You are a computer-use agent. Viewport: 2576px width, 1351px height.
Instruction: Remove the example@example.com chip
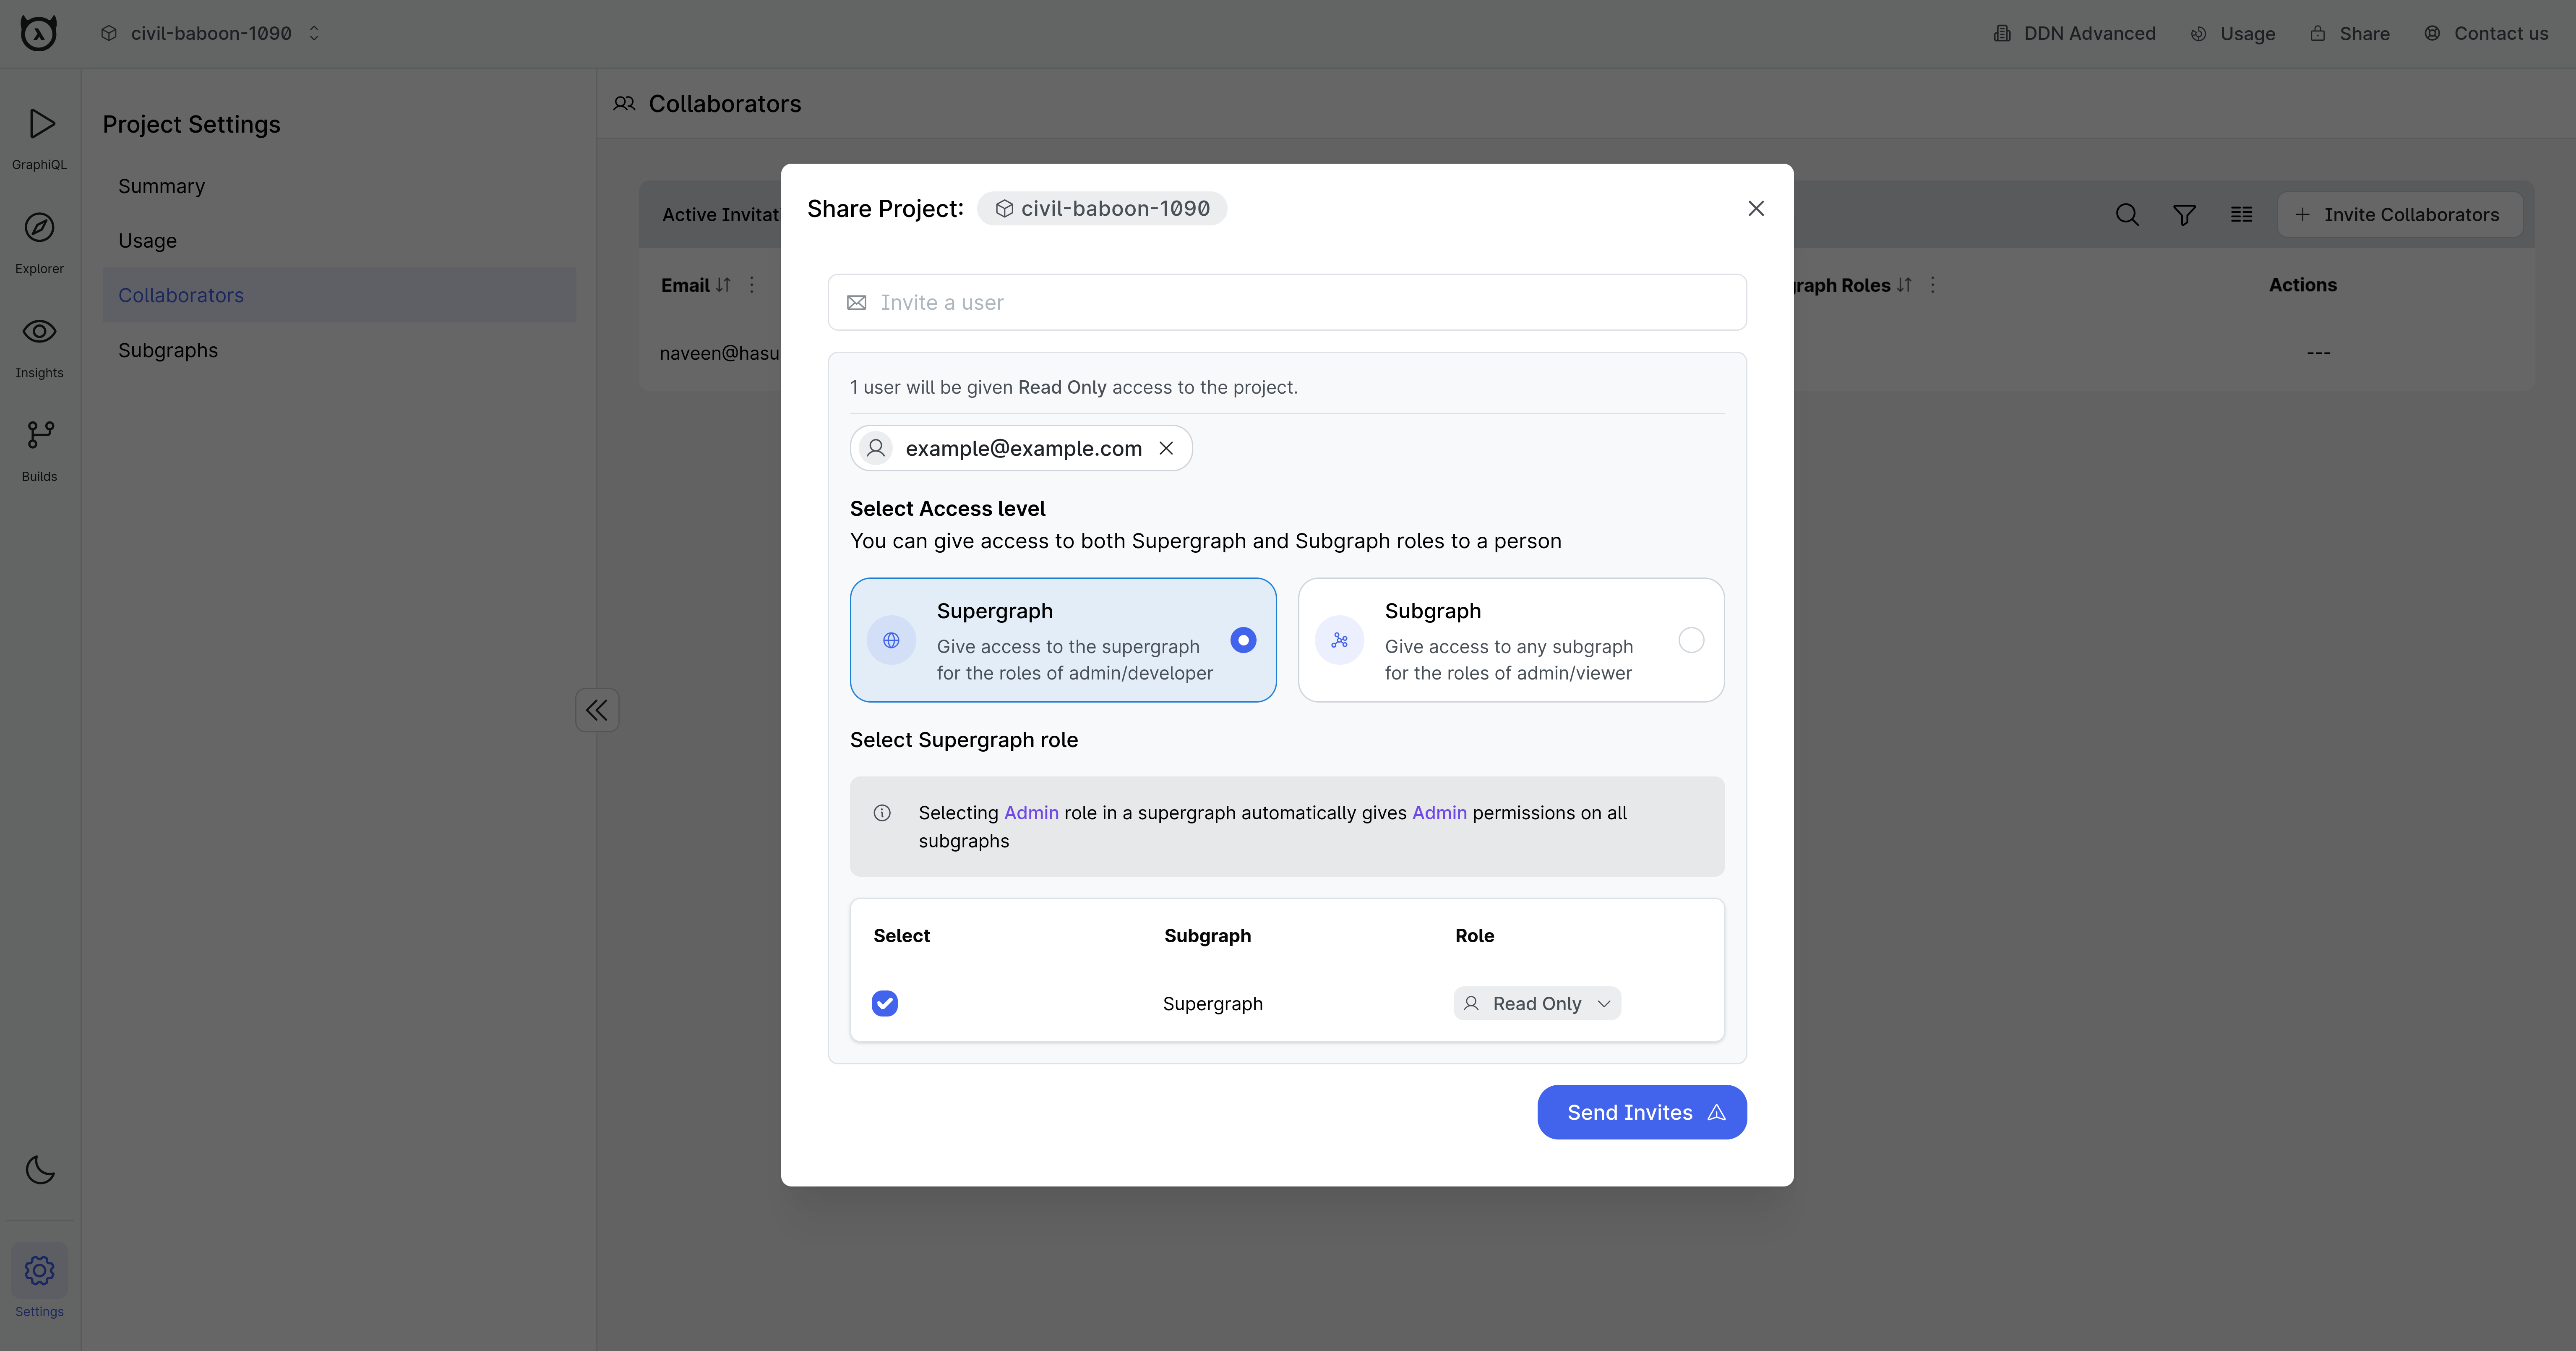point(1166,448)
